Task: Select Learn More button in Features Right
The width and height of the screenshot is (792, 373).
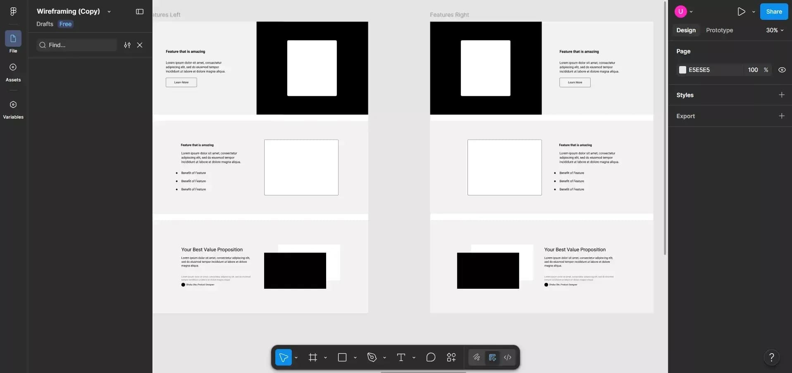Action: (575, 82)
